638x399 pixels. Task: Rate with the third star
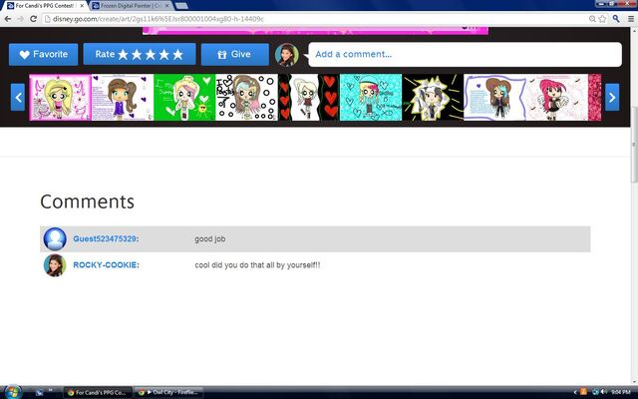151,55
